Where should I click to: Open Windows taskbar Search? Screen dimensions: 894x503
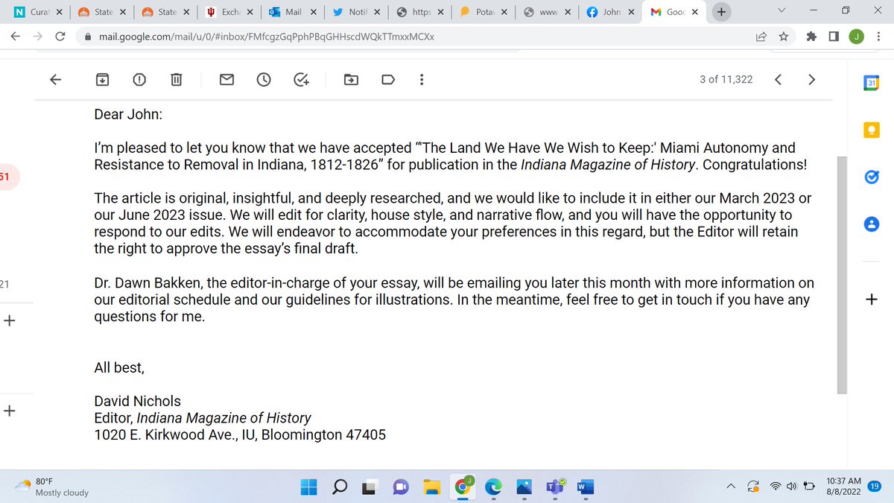pyautogui.click(x=339, y=487)
